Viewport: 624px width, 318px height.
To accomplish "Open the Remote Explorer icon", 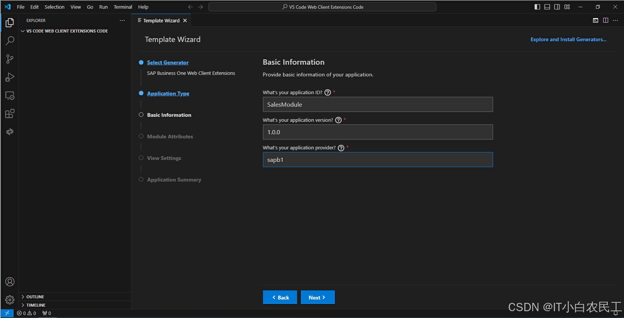I will click(10, 96).
